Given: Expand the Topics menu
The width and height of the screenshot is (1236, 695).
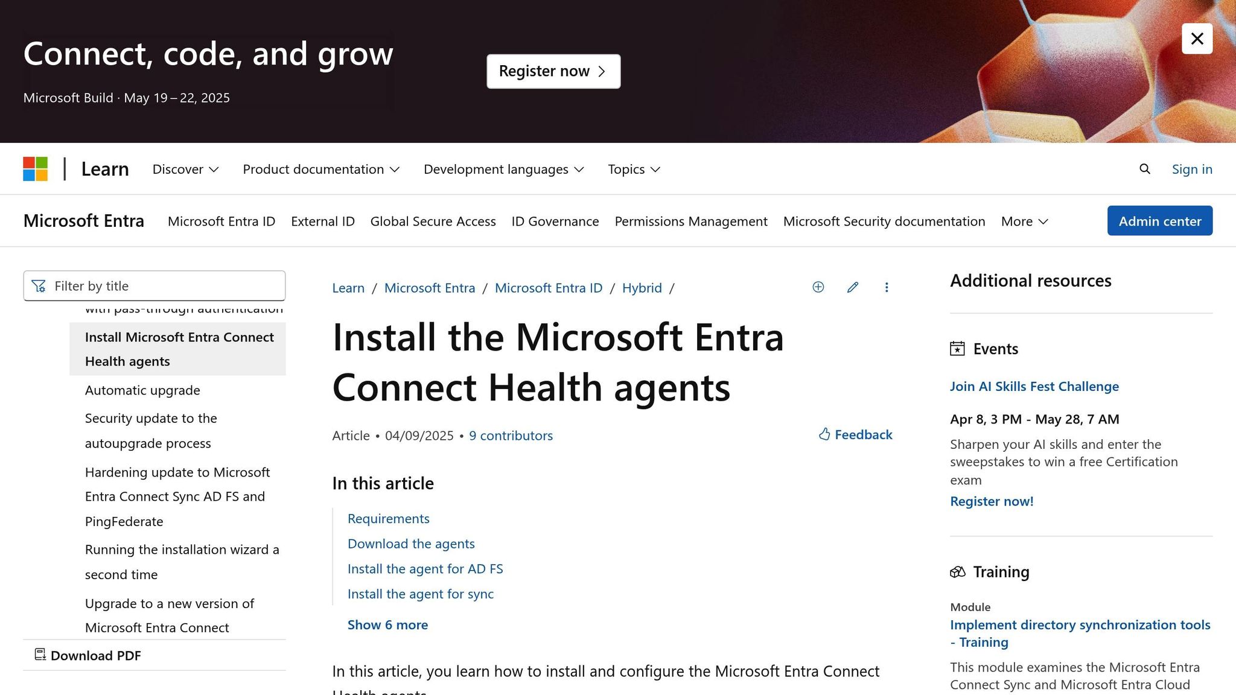Looking at the screenshot, I should [x=634, y=170].
